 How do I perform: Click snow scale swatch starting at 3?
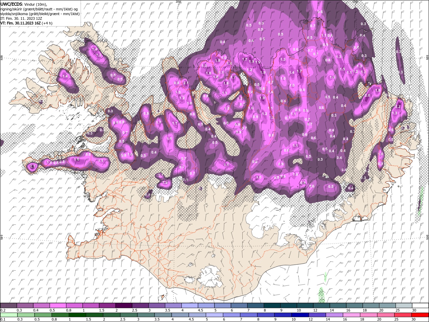(x=157, y=306)
